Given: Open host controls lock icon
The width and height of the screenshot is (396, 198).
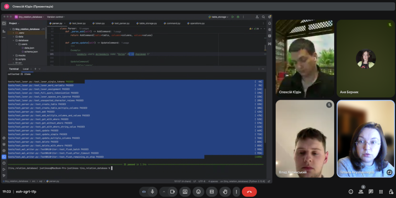Looking at the screenshot, I should (x=390, y=191).
